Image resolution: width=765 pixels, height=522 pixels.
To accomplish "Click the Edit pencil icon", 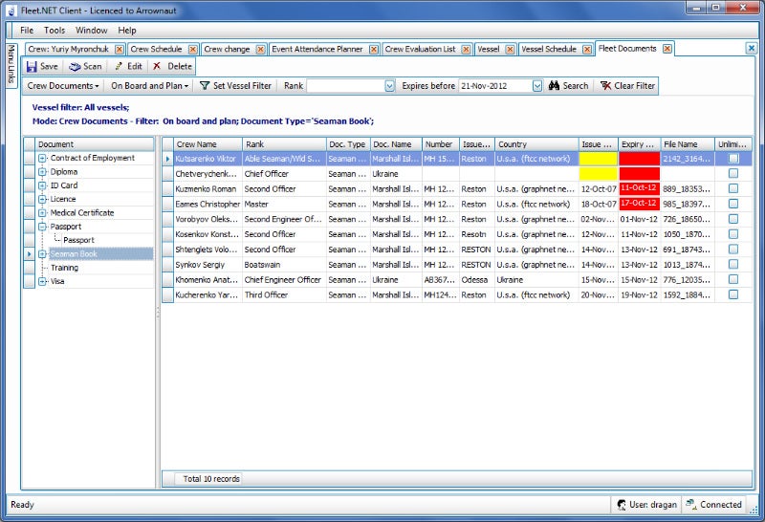I will pos(119,67).
